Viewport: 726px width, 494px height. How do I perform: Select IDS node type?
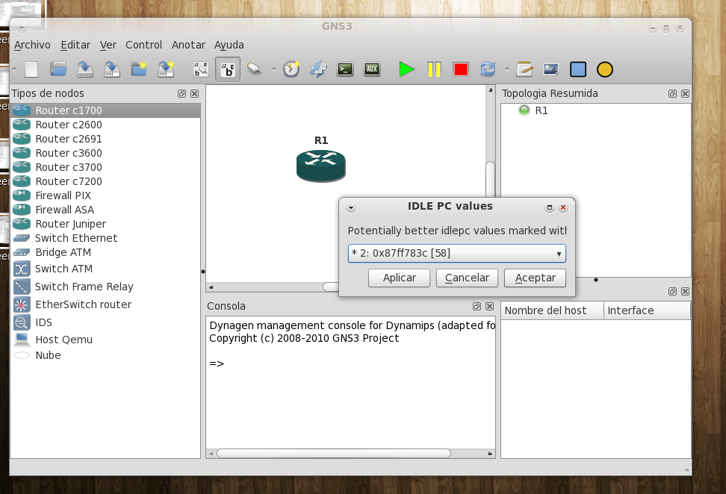click(105, 322)
